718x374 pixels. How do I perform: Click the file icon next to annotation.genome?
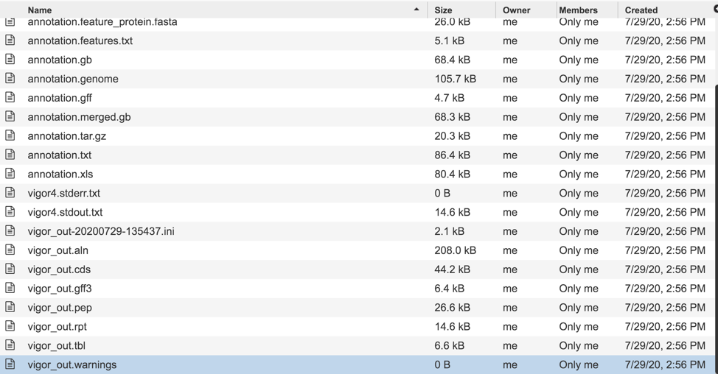[10, 79]
